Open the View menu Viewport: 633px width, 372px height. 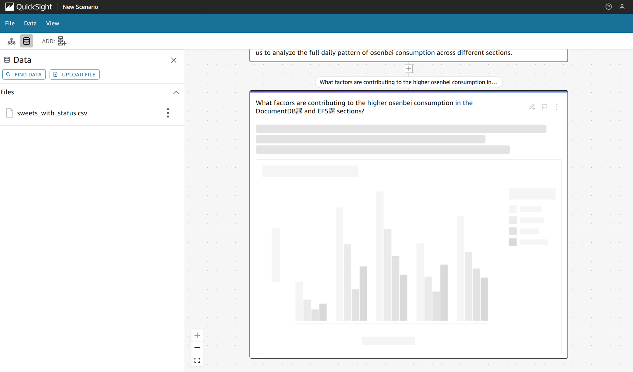(x=53, y=23)
